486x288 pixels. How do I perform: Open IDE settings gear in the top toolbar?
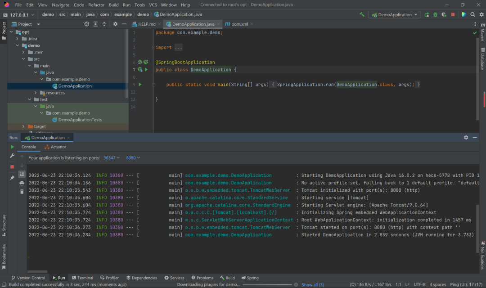[481, 14]
